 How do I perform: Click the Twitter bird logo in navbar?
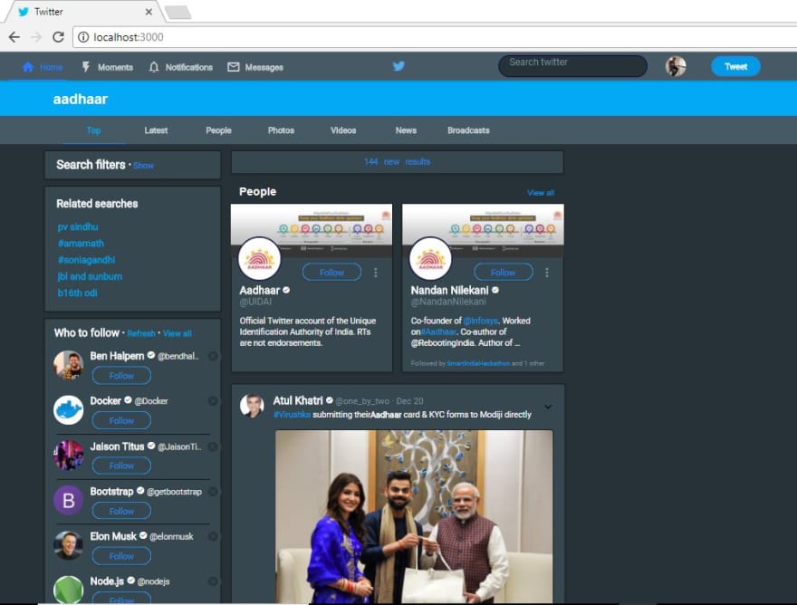(x=398, y=66)
